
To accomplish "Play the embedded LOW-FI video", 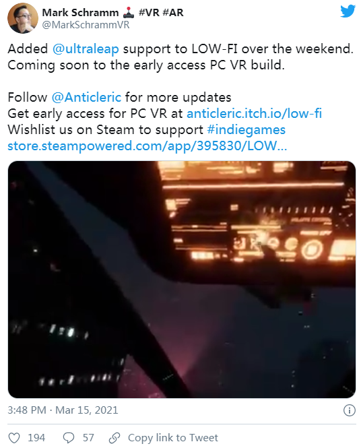I will pos(182,280).
